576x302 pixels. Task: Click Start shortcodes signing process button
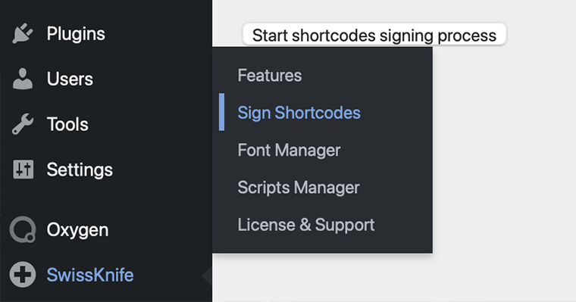(374, 36)
